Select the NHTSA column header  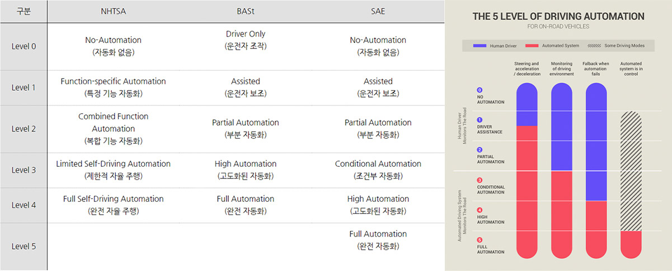113,11
